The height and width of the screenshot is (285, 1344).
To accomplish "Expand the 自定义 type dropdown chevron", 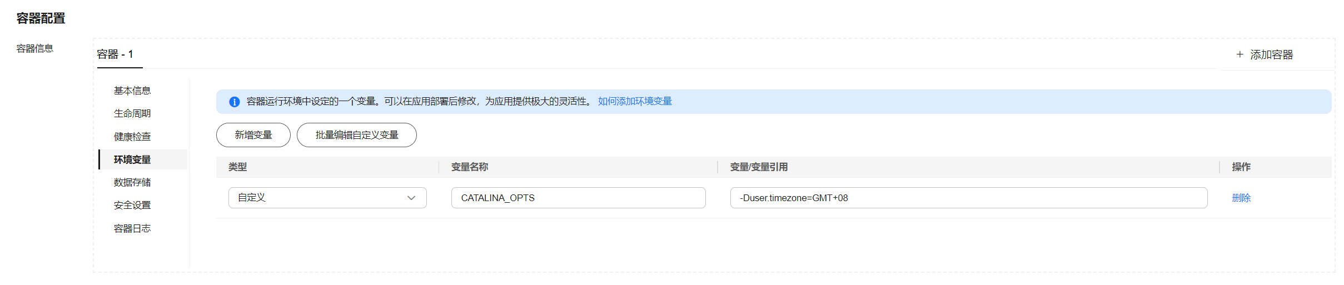I will pyautogui.click(x=411, y=198).
